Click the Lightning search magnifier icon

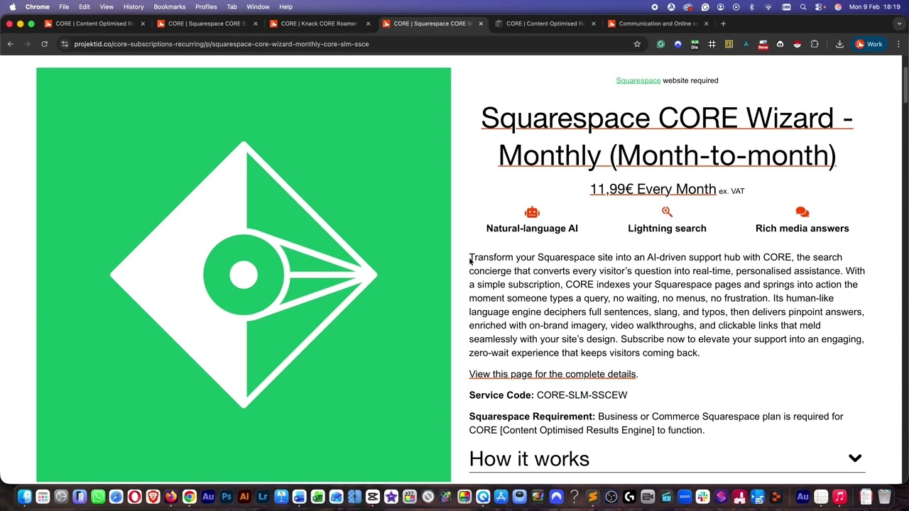[667, 211]
